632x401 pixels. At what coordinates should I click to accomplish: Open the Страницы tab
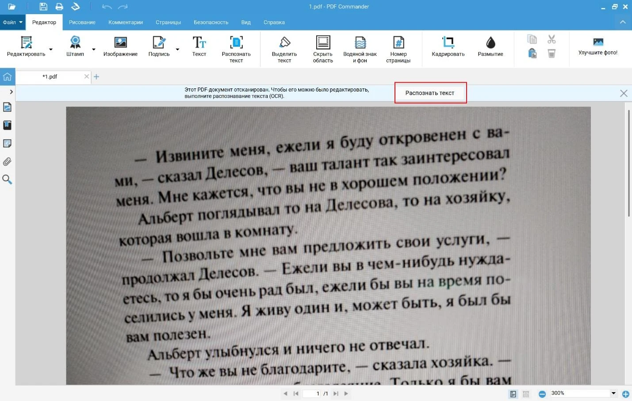coord(168,22)
